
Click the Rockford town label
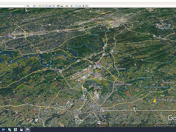(x=120, y=69)
